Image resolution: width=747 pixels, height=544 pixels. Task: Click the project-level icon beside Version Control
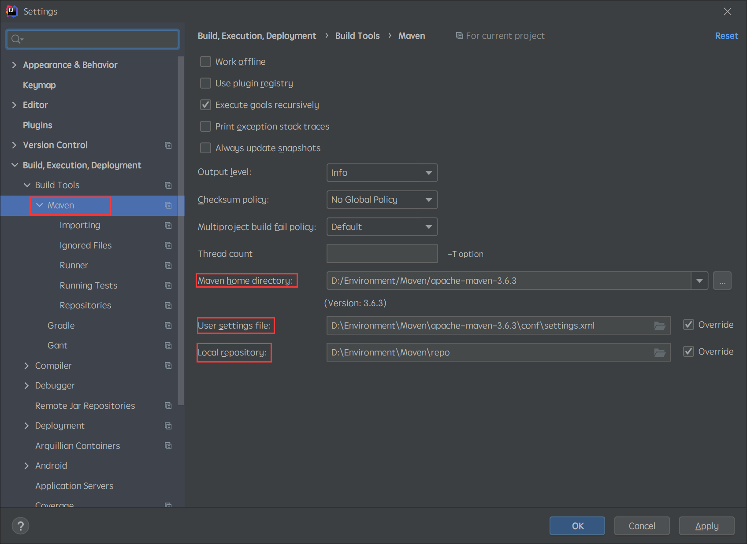168,145
